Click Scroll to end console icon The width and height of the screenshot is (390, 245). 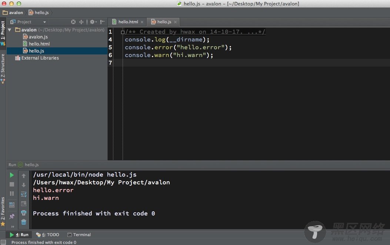24,204
